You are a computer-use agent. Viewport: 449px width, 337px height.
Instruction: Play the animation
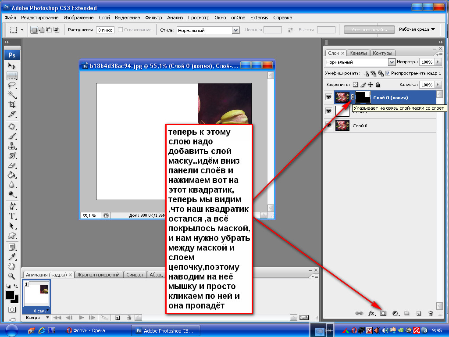pyautogui.click(x=81, y=318)
